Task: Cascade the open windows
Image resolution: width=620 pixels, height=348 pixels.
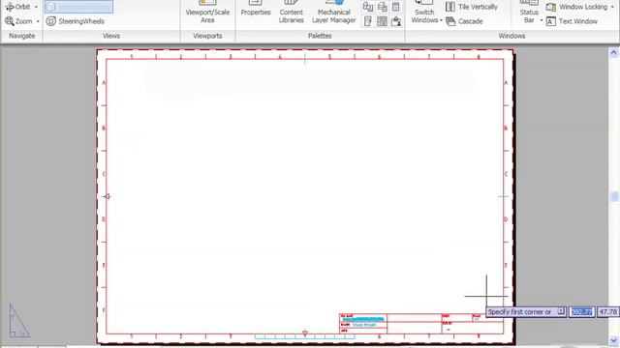Action: pos(464,21)
